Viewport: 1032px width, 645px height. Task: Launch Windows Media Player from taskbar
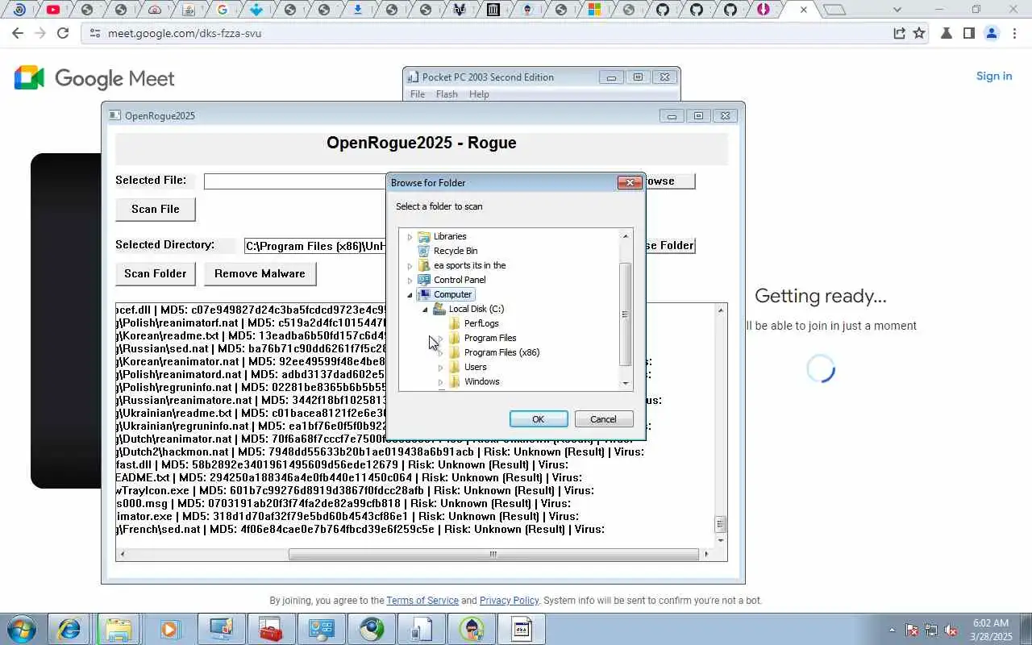pos(169,629)
